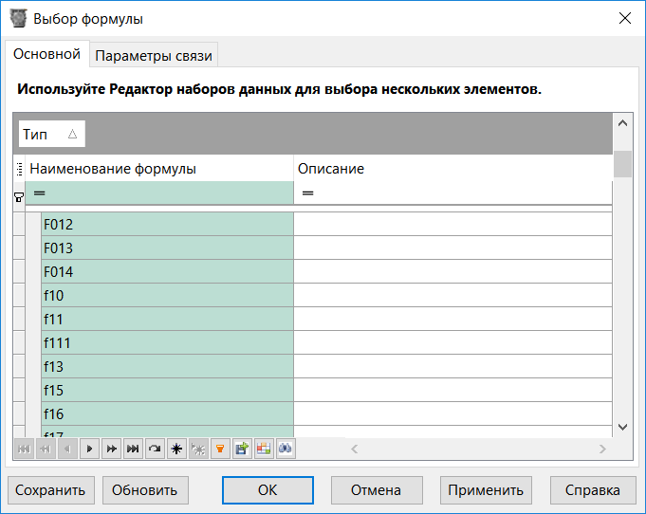The height and width of the screenshot is (514, 646).
Task: Open the grid layout icon in navigator
Action: [x=264, y=449]
